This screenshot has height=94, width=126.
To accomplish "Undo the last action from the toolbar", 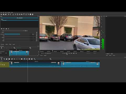I will point(8,14).
